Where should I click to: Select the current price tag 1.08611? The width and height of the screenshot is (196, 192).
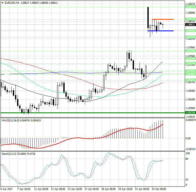pyautogui.click(x=190, y=25)
